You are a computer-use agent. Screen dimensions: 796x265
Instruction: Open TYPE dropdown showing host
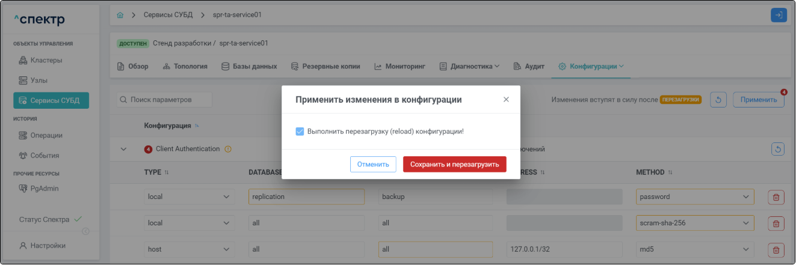pyautogui.click(x=189, y=249)
